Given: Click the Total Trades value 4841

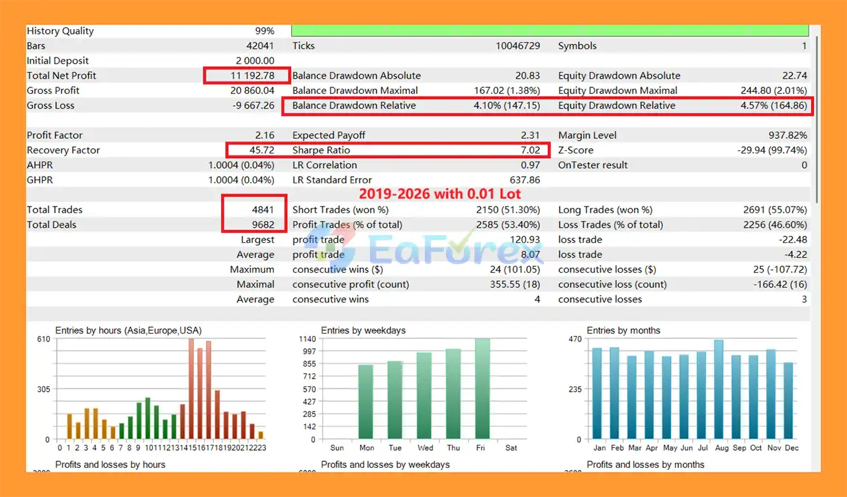Looking at the screenshot, I should click(263, 210).
